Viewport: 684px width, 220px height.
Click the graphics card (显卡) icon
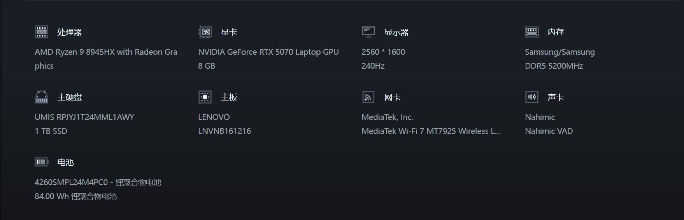click(x=205, y=32)
